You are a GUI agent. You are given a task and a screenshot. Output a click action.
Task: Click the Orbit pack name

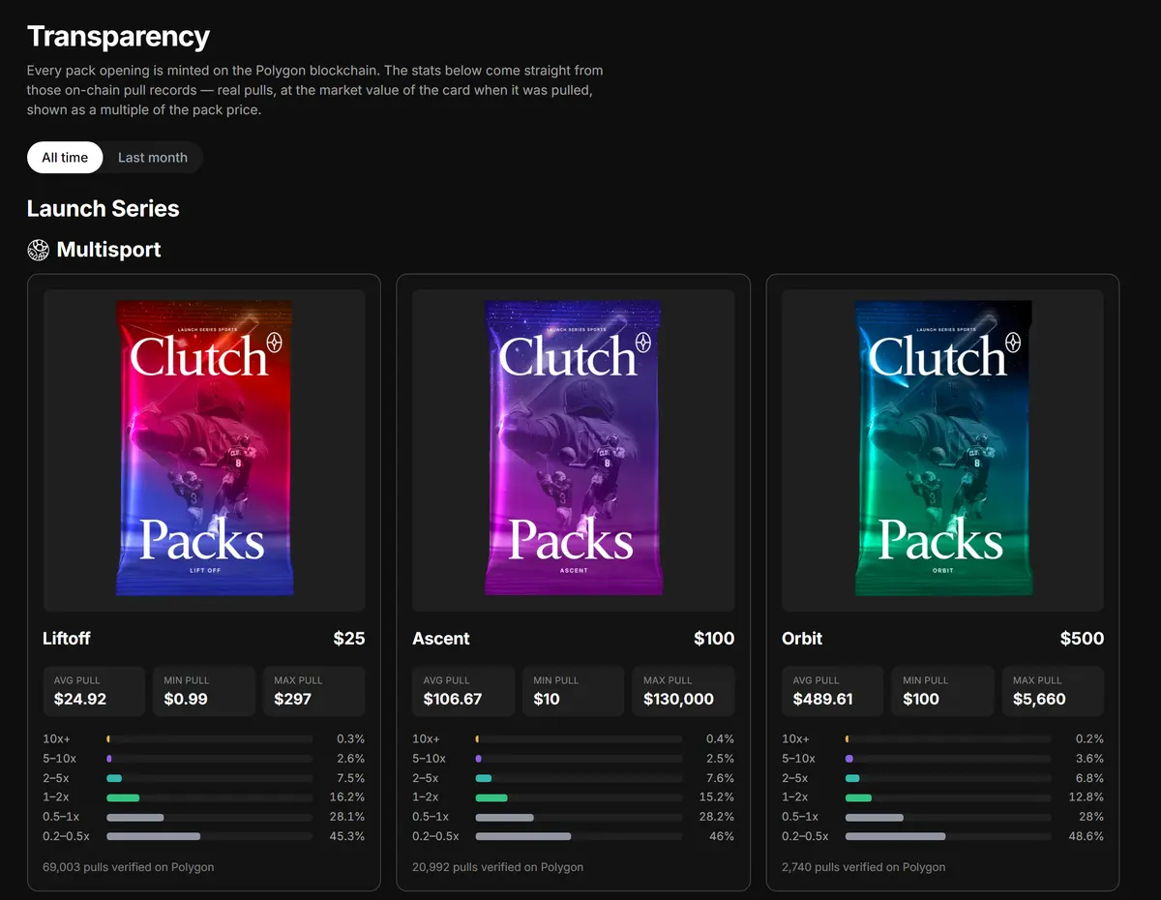[x=802, y=639]
